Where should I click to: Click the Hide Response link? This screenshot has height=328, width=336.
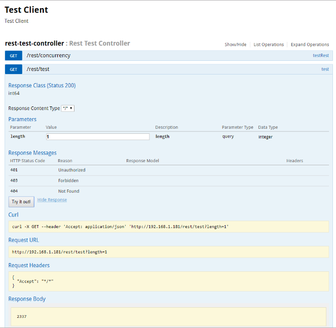(x=52, y=200)
